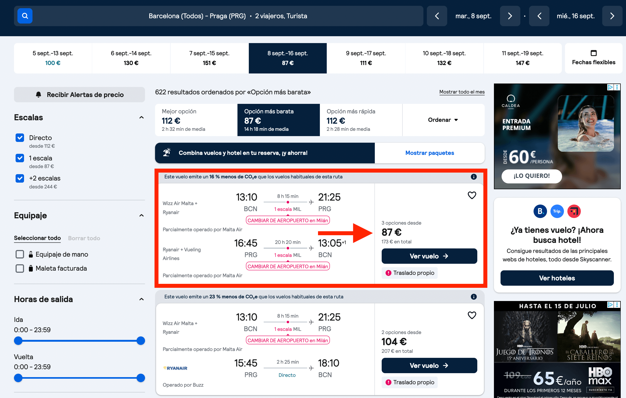Uncheck the +2 escalas filter
The image size is (626, 398).
(20, 178)
